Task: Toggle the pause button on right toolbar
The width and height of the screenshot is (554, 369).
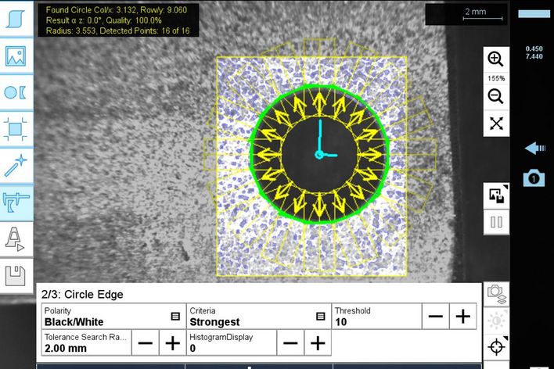Action: [x=495, y=222]
